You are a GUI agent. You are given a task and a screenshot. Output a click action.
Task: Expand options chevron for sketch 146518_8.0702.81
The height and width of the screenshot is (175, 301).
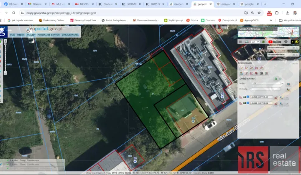(287, 104)
